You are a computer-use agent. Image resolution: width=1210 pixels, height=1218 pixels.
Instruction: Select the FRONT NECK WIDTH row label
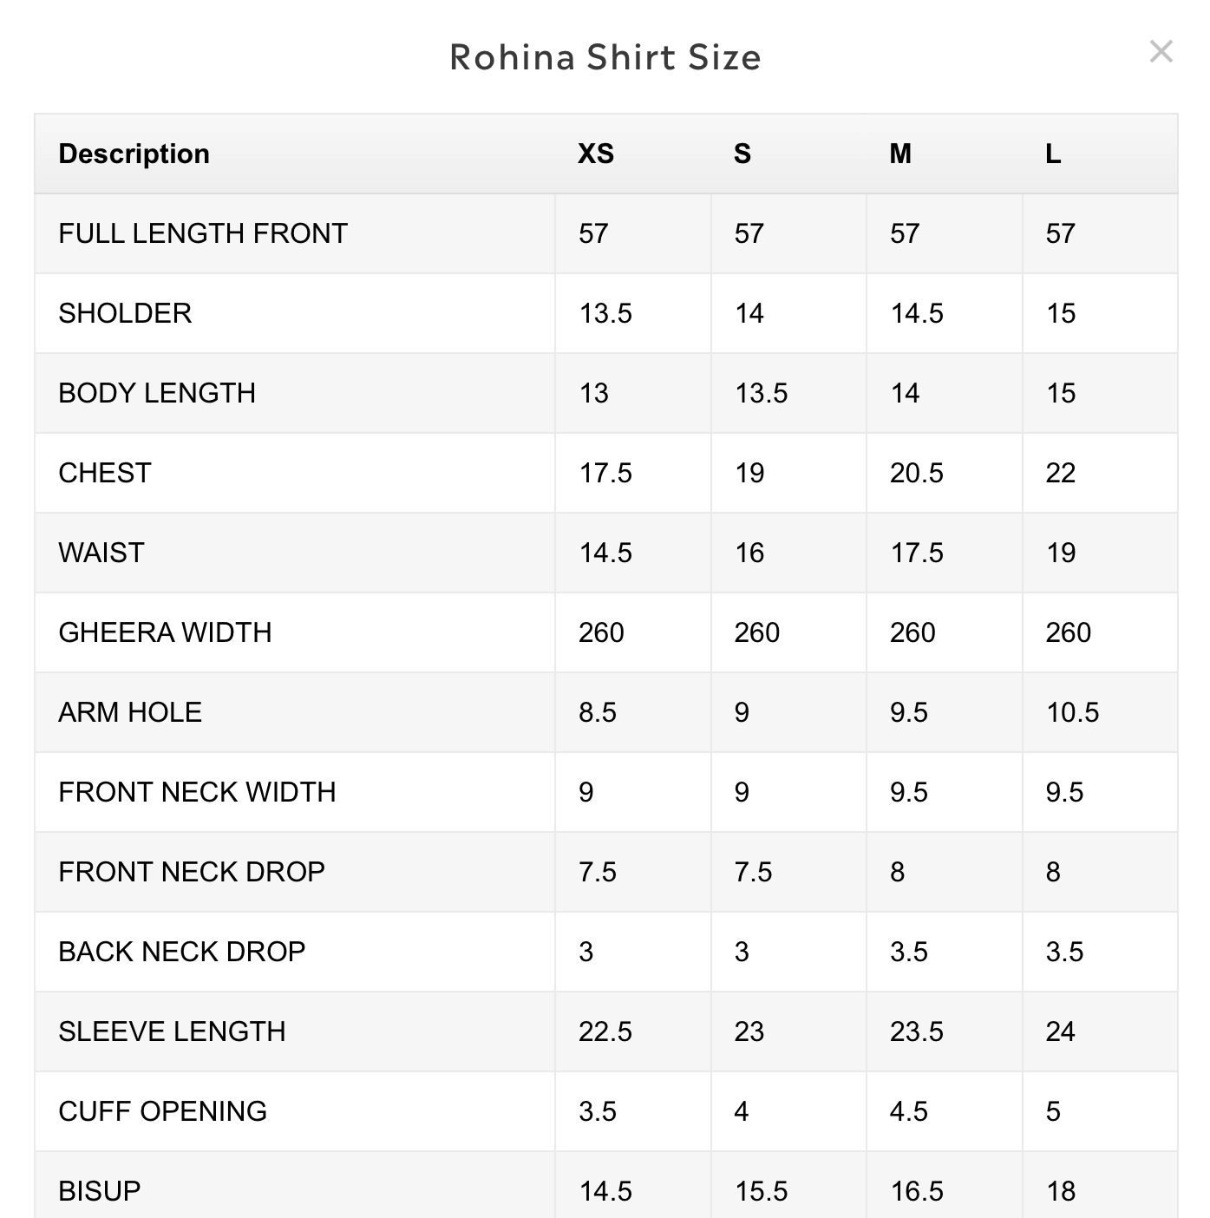tap(197, 792)
